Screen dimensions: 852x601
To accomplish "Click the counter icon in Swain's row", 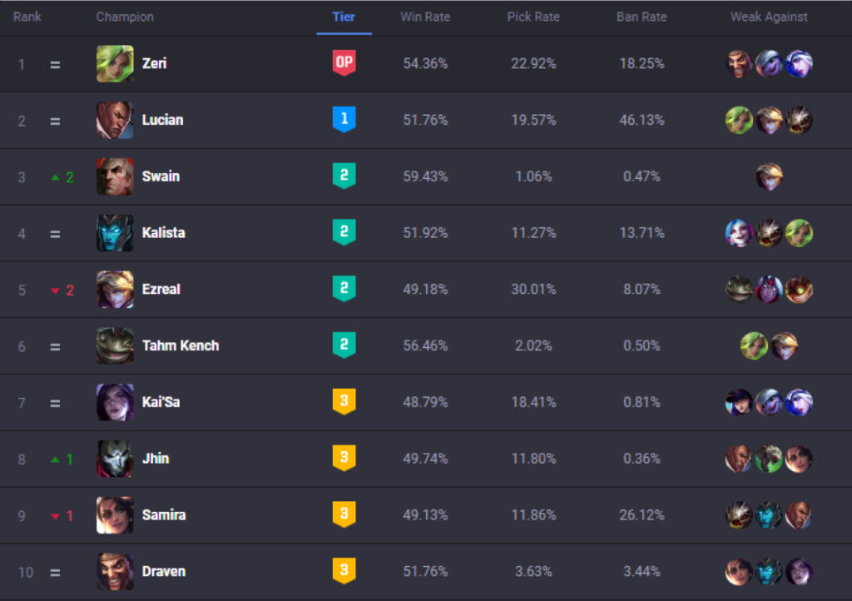I will click(x=770, y=176).
